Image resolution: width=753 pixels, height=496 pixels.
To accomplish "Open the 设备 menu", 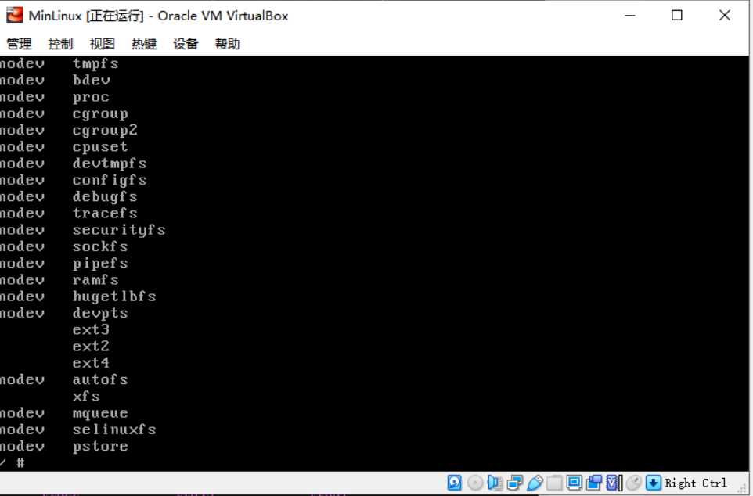I will [x=186, y=44].
